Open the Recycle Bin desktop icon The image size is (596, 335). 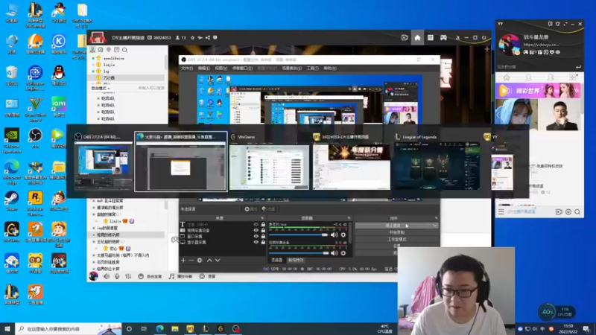[x=12, y=75]
